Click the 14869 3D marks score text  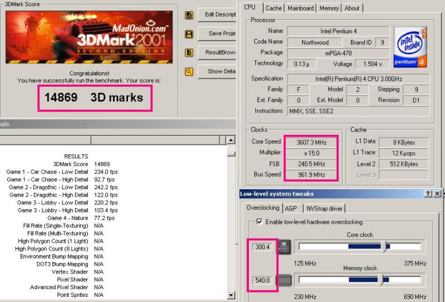click(x=94, y=98)
